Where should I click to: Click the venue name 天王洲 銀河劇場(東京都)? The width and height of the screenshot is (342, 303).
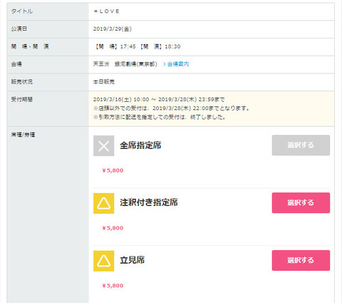pyautogui.click(x=125, y=64)
